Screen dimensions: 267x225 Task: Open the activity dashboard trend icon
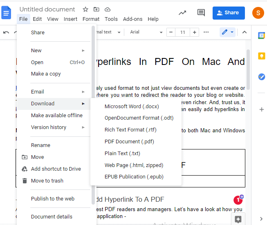(x=182, y=13)
